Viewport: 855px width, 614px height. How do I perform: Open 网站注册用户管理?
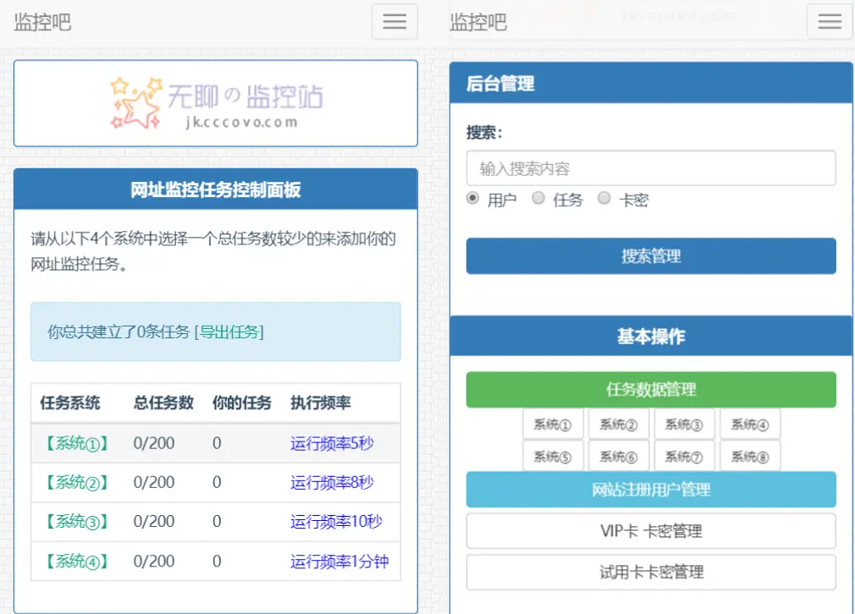click(650, 490)
